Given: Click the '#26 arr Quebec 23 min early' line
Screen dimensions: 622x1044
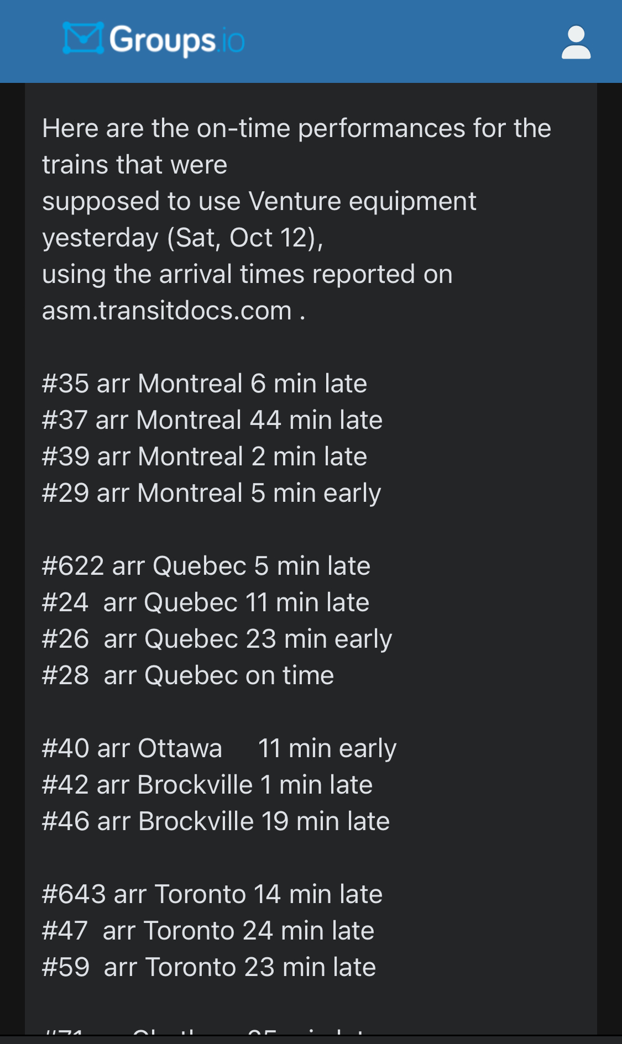Looking at the screenshot, I should tap(217, 639).
